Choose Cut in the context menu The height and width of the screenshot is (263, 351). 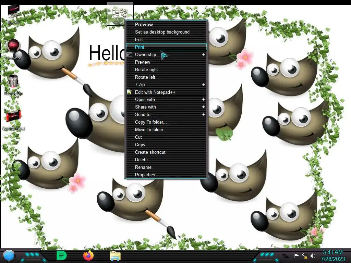(166, 137)
